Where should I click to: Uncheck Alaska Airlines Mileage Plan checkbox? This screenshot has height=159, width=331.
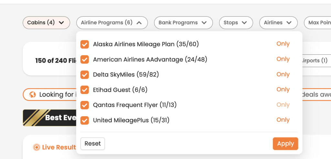84,44
